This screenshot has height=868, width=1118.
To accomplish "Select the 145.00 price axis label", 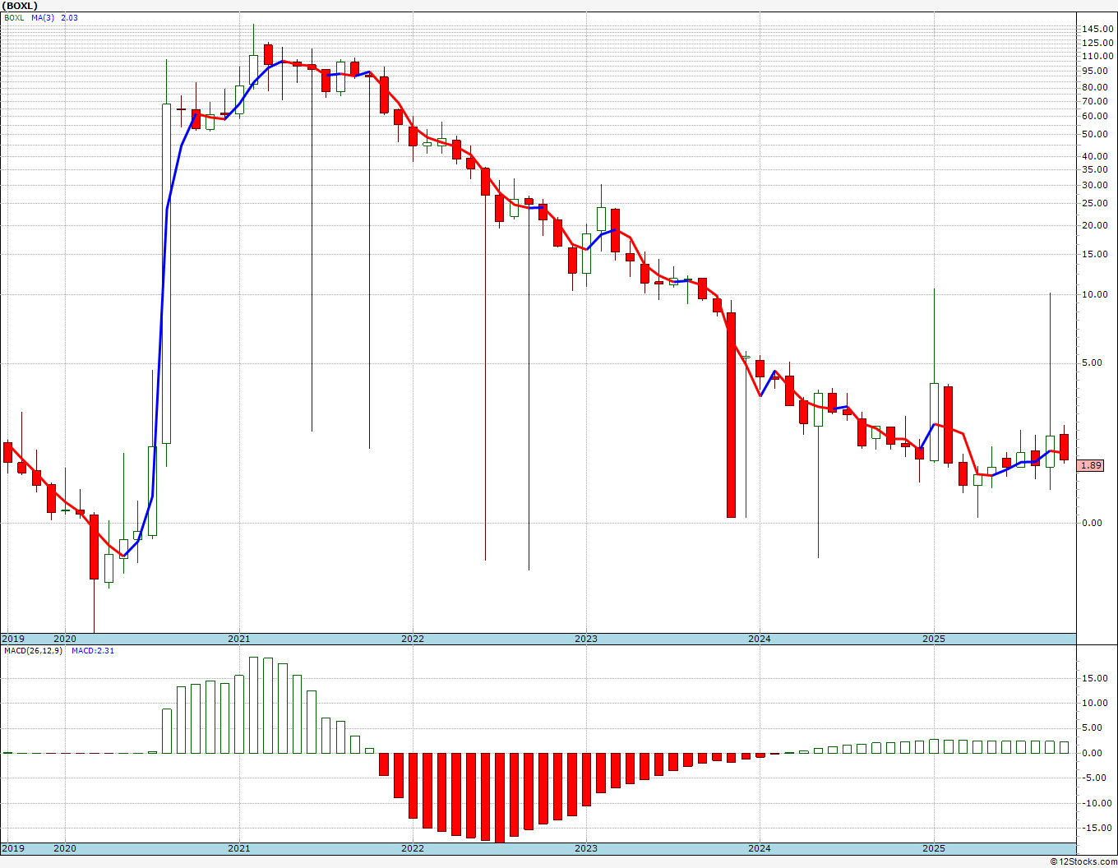I will click(1097, 29).
